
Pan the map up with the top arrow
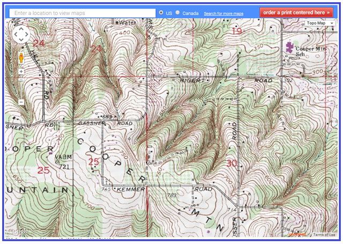click(x=21, y=29)
